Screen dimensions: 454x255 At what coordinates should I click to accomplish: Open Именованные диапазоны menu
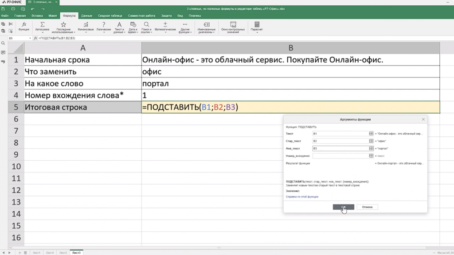207,27
